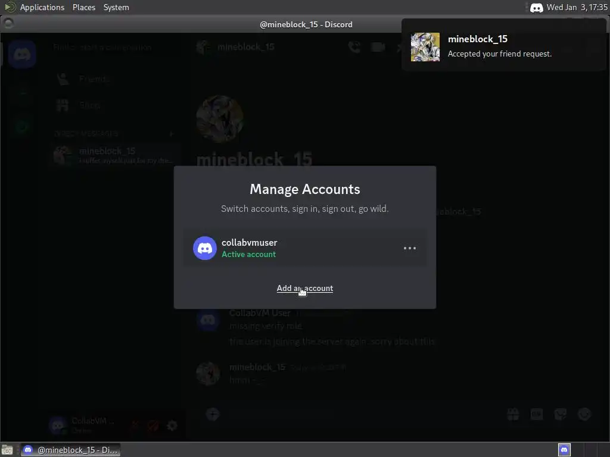Open the sticker picker icon

[x=560, y=414]
